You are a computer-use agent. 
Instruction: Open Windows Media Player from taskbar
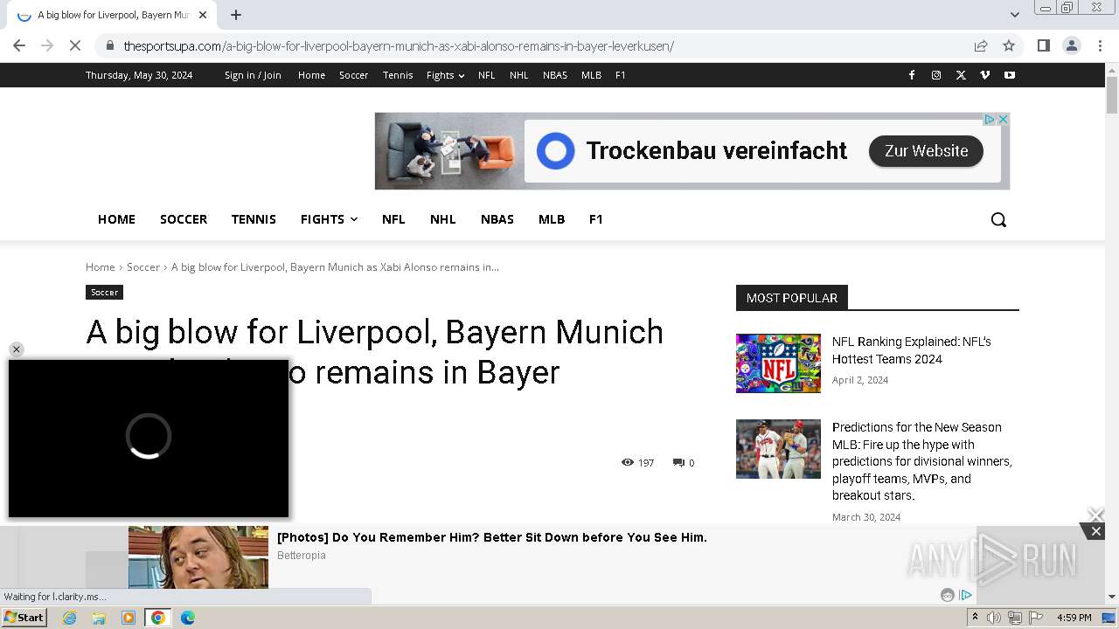tap(129, 618)
